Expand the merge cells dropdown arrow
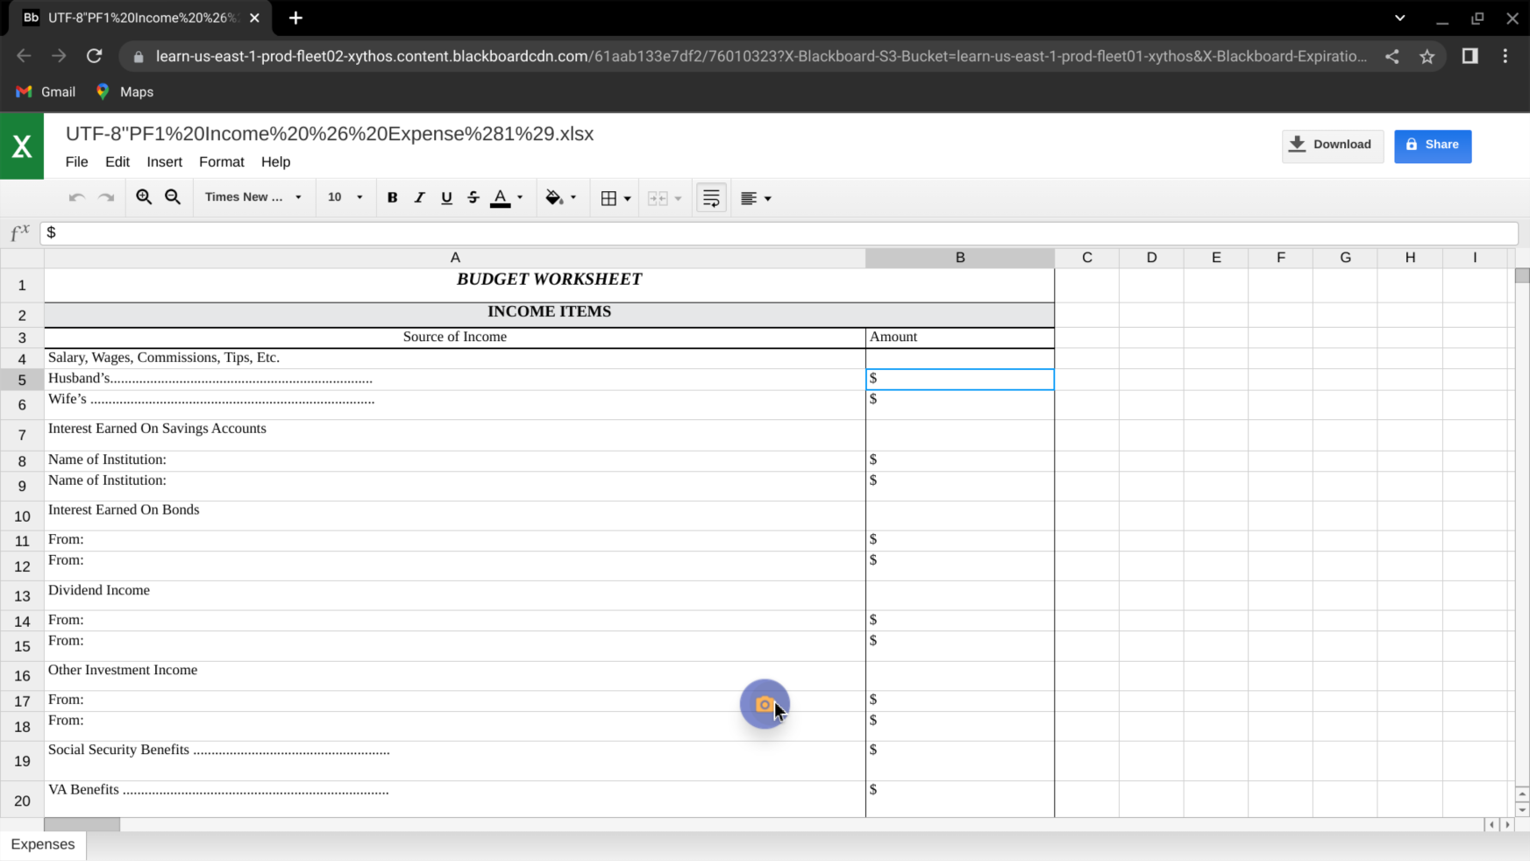 pyautogui.click(x=678, y=199)
